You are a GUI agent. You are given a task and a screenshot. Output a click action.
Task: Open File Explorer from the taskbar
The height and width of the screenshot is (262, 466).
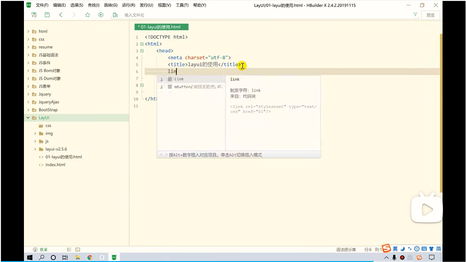pos(77,257)
